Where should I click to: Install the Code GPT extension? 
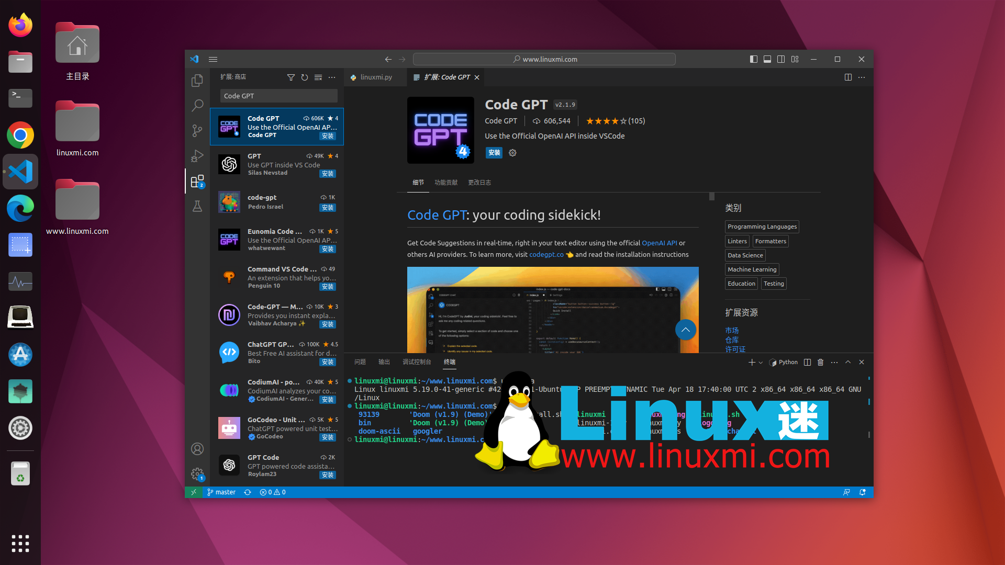[x=494, y=153]
